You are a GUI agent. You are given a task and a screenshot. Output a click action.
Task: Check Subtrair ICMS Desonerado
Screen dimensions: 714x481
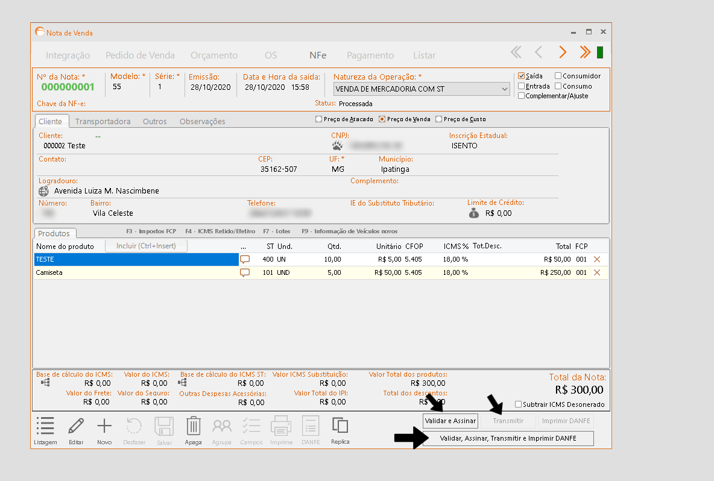(518, 404)
